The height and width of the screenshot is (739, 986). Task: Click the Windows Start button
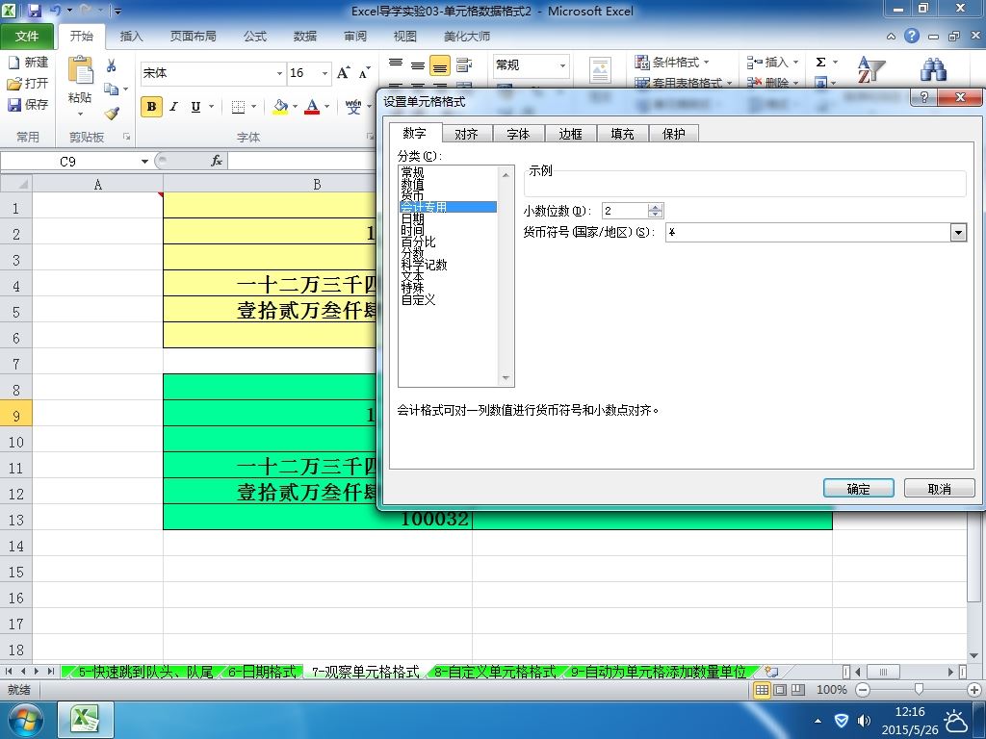click(x=25, y=720)
